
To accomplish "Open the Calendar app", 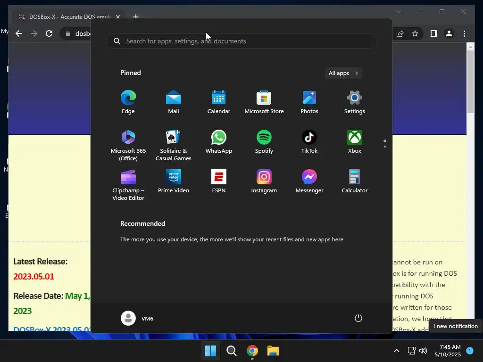I will coord(219,102).
